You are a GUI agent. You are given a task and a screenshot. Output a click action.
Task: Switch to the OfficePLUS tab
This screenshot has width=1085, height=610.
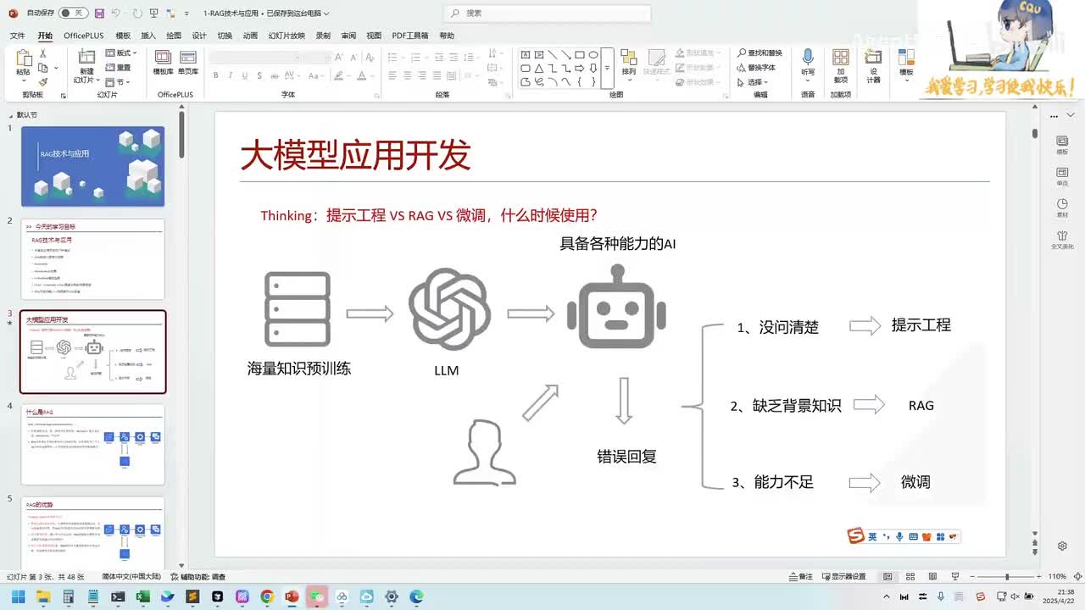tap(83, 36)
